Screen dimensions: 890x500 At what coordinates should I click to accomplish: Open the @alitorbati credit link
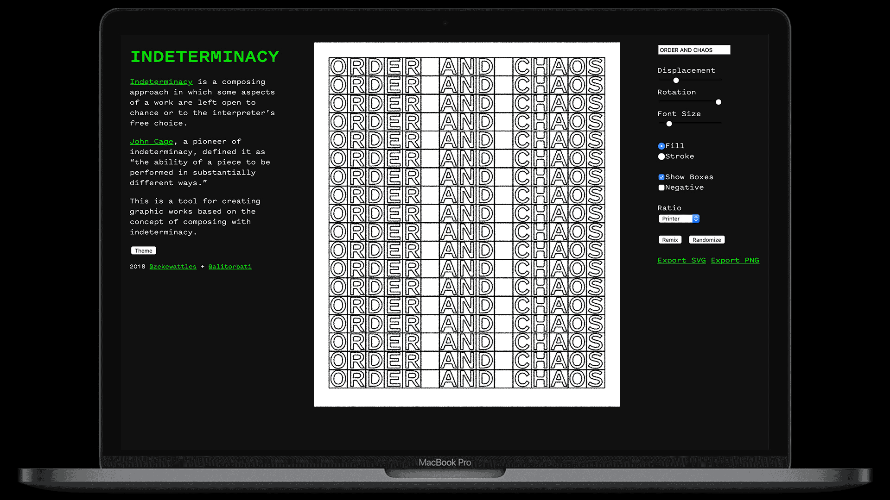pos(230,267)
